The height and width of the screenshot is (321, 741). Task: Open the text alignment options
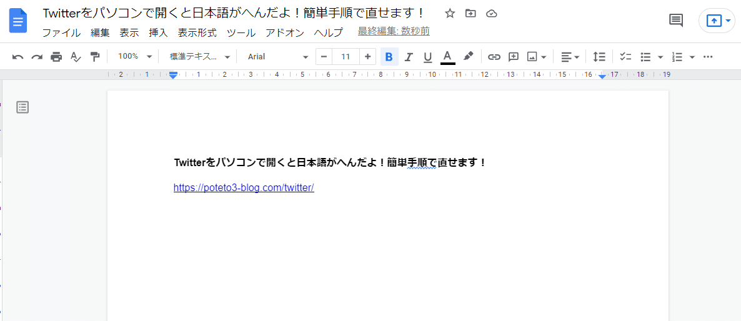pos(570,57)
